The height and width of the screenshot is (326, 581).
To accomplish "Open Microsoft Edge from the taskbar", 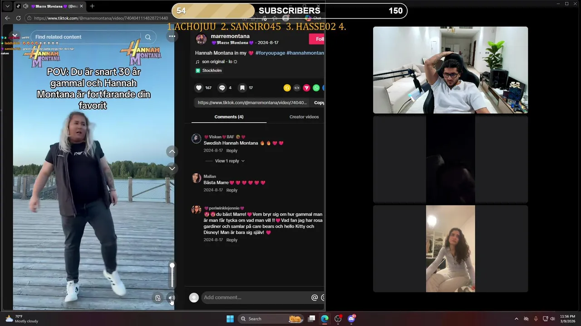I will tap(325, 319).
